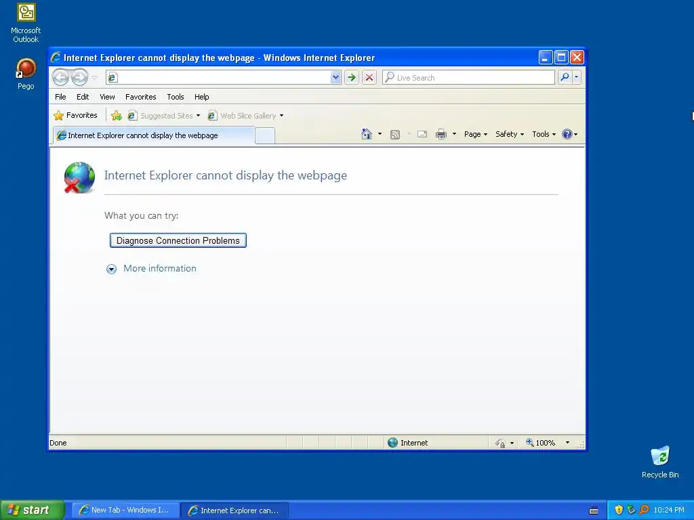This screenshot has height=520, width=694.
Task: Click the network connection tray icon
Action: (x=631, y=510)
